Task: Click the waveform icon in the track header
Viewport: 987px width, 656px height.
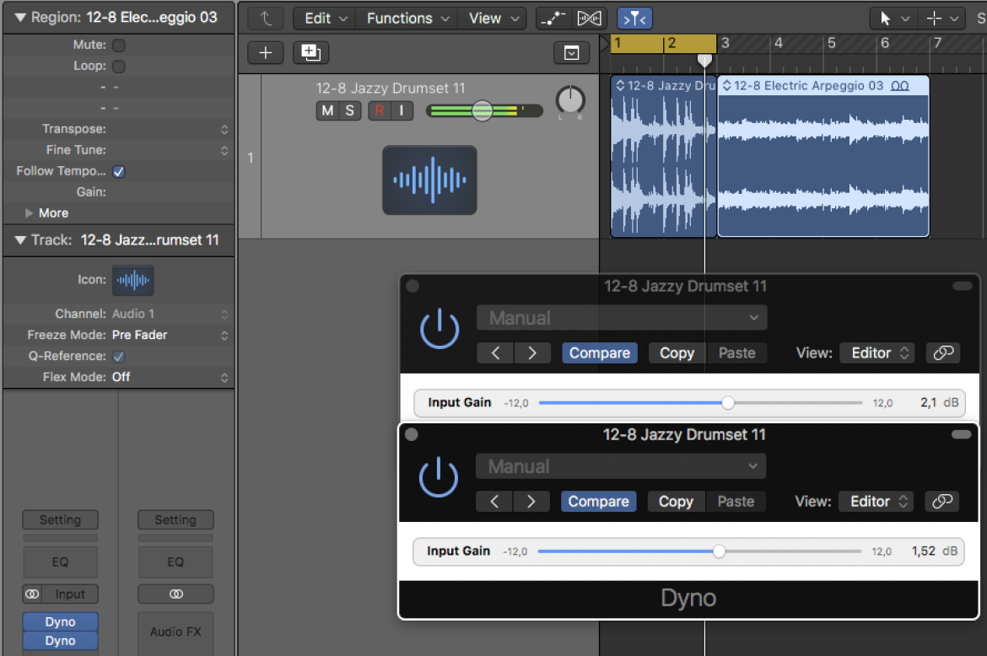Action: pyautogui.click(x=429, y=180)
